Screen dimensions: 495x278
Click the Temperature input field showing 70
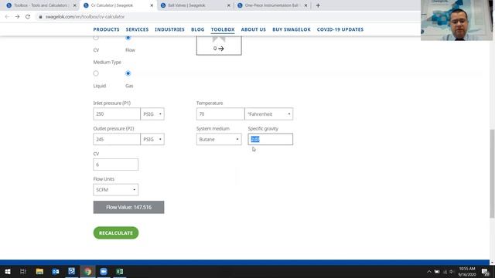click(220, 114)
